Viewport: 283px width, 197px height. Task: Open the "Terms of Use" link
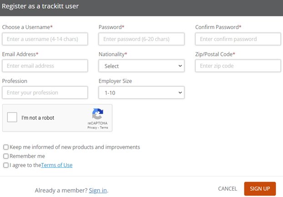[56, 165]
